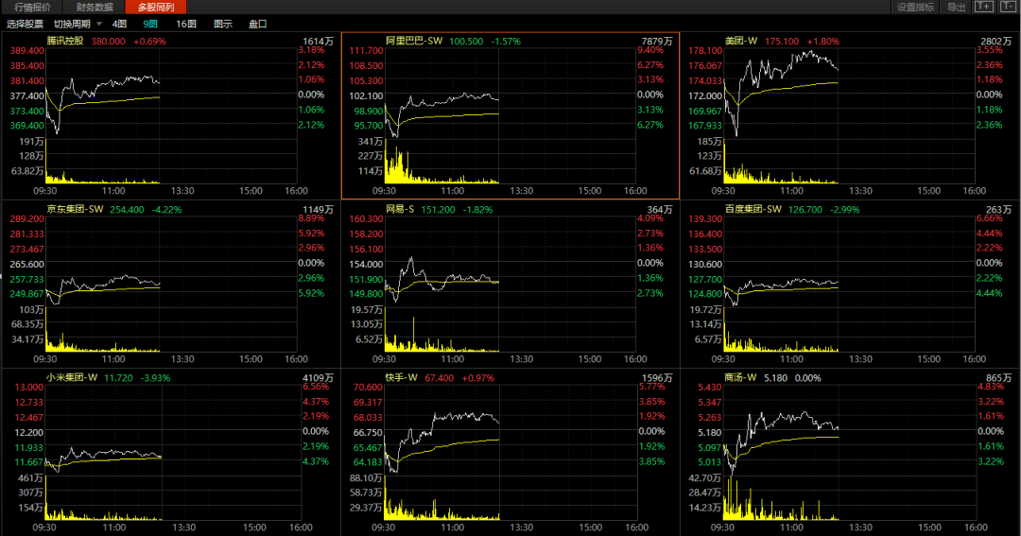Click 京东集团-SW change -4.22%
1021x536 pixels.
click(166, 210)
